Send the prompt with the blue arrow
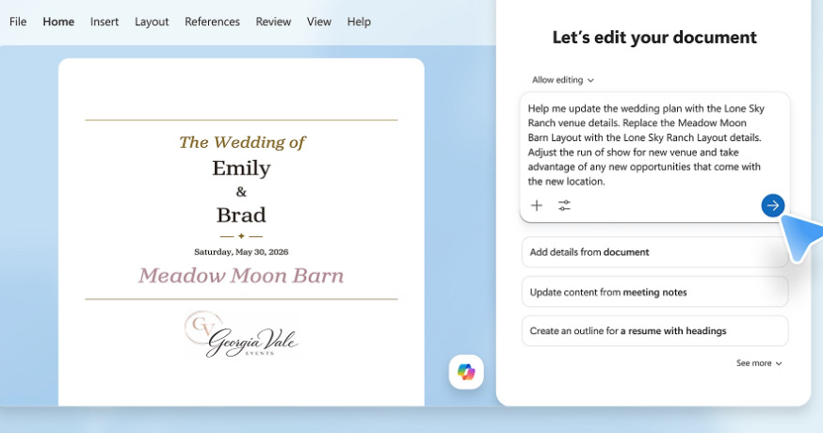This screenshot has width=823, height=433. 772,205
